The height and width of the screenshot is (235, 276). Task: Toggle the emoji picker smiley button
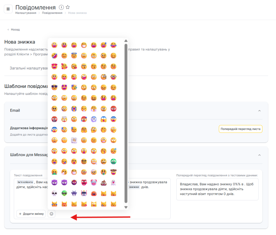point(51,214)
